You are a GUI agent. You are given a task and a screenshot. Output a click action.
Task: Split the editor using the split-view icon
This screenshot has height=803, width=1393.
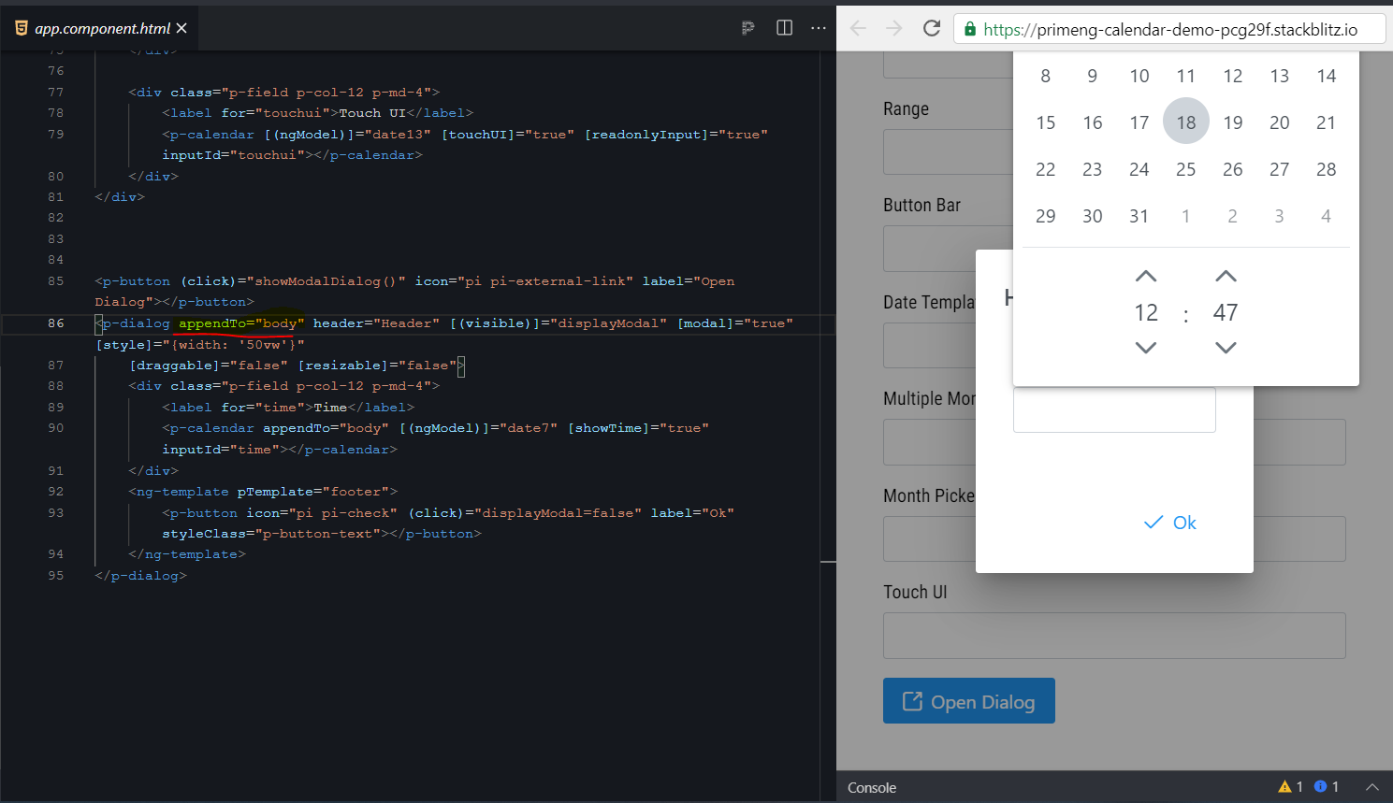click(784, 28)
